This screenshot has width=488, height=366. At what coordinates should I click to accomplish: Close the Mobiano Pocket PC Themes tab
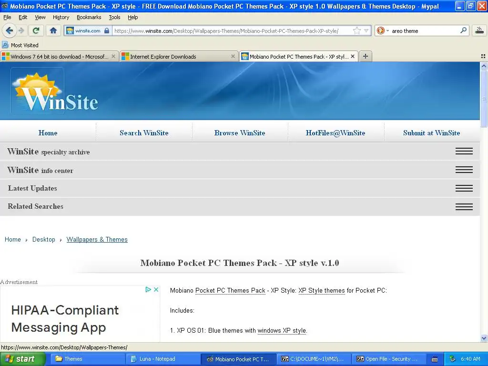point(353,56)
